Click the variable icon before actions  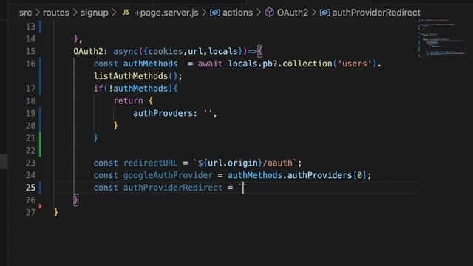(215, 13)
